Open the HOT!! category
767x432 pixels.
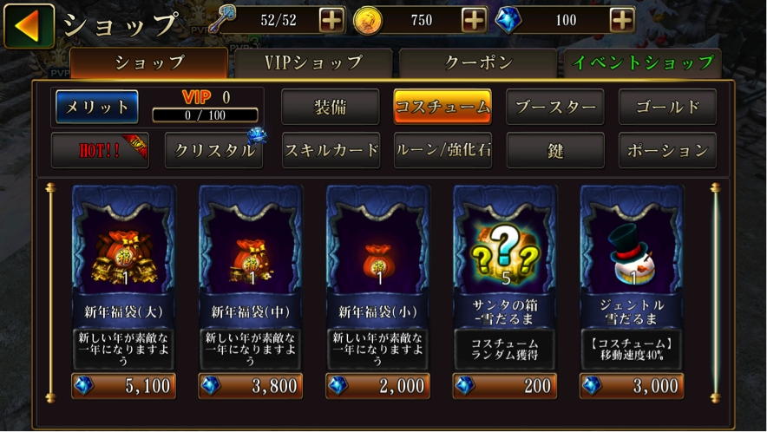100,150
